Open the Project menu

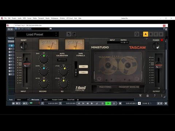[14, 18]
